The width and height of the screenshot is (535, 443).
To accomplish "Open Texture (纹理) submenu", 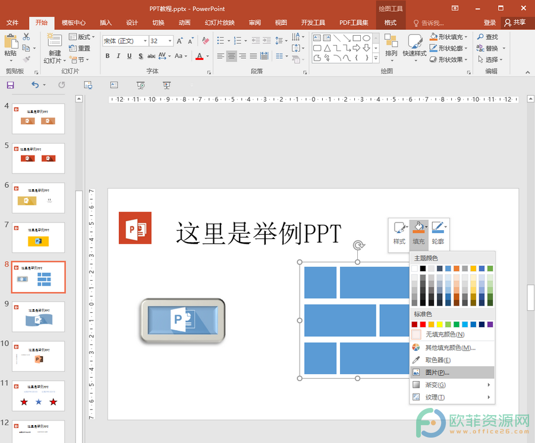I will (452, 397).
